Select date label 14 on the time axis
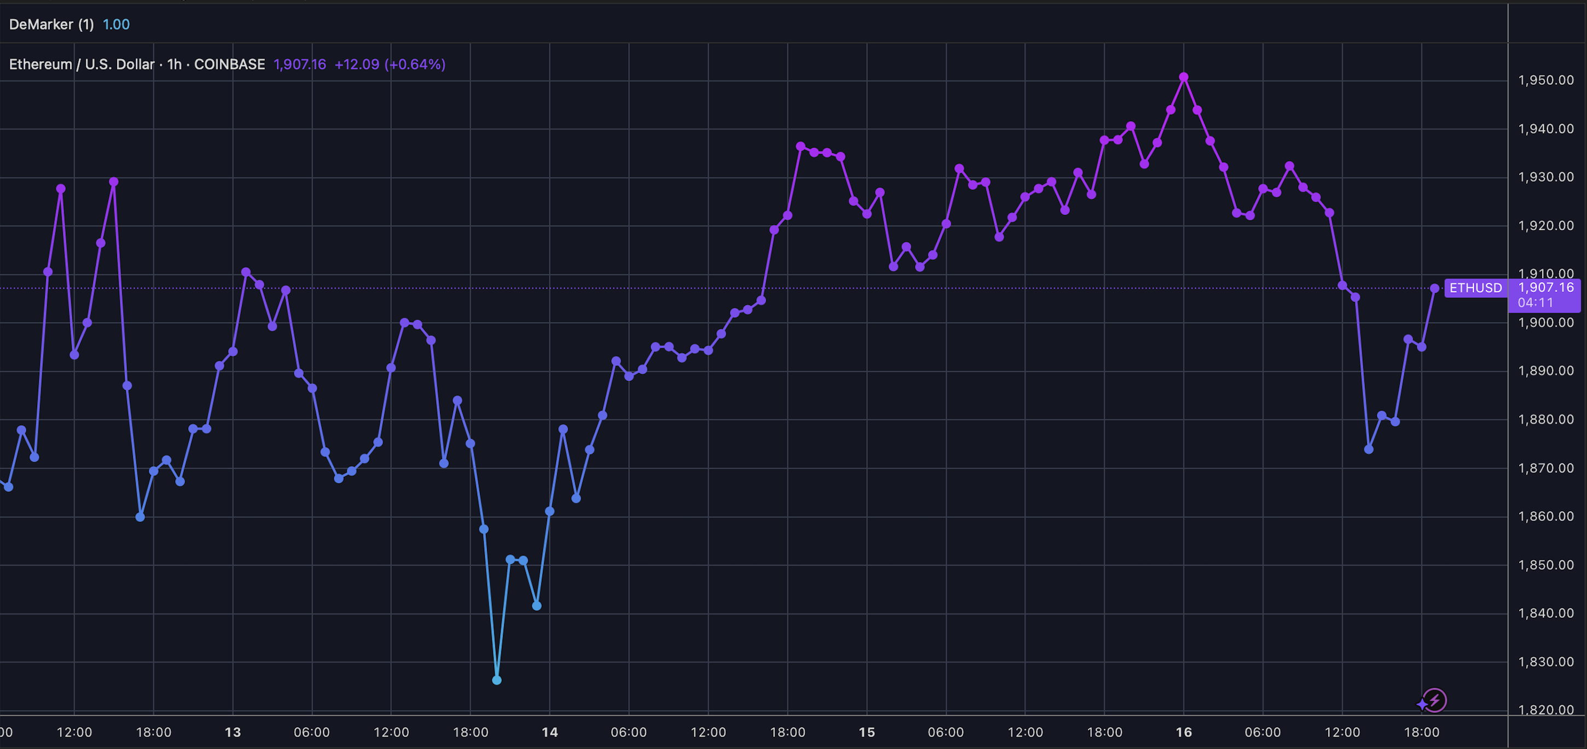The height and width of the screenshot is (749, 1587). click(549, 733)
